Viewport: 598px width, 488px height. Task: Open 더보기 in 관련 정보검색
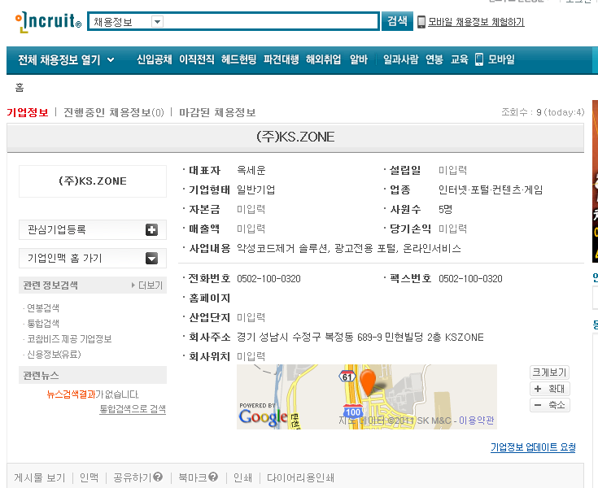(x=147, y=285)
